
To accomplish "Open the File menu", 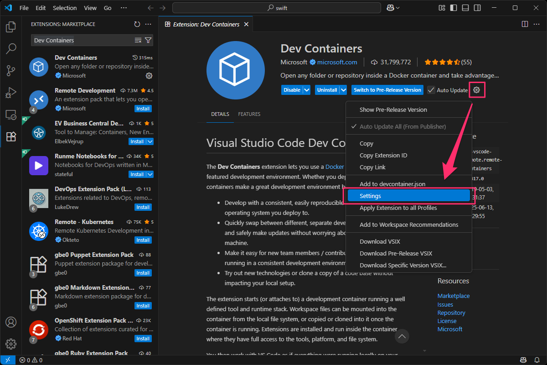I will coord(24,8).
